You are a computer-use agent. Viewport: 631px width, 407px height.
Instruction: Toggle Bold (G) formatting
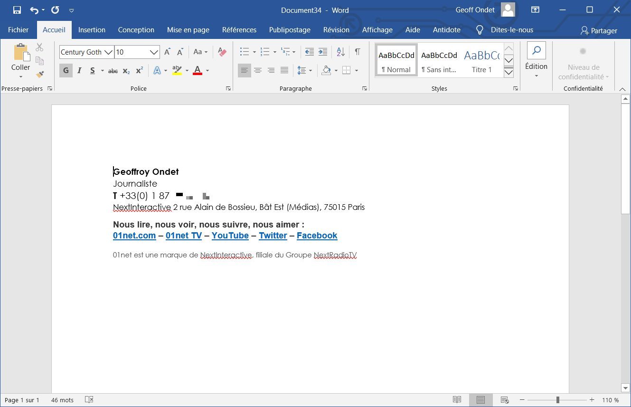coord(66,71)
